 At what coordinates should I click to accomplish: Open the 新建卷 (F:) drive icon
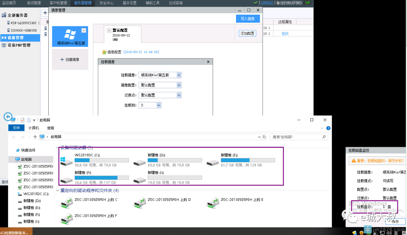(x=67, y=178)
